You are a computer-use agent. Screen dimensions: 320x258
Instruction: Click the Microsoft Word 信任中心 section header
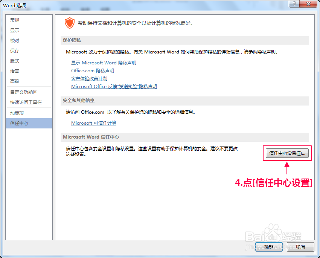pos(185,137)
